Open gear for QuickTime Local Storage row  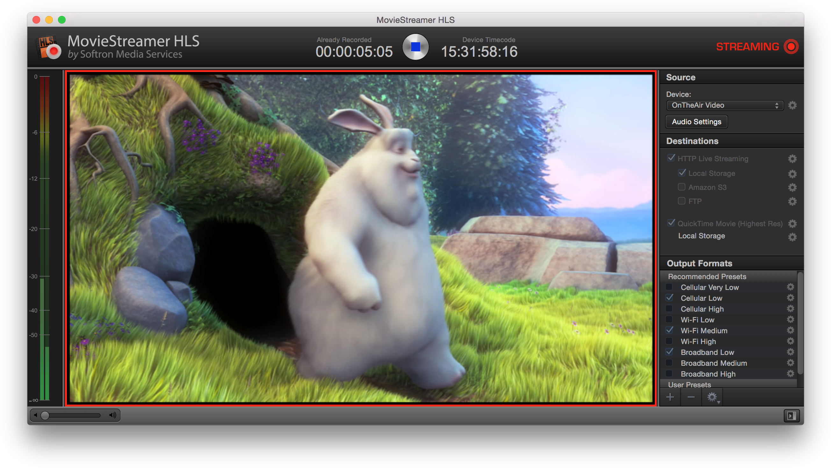pyautogui.click(x=792, y=237)
